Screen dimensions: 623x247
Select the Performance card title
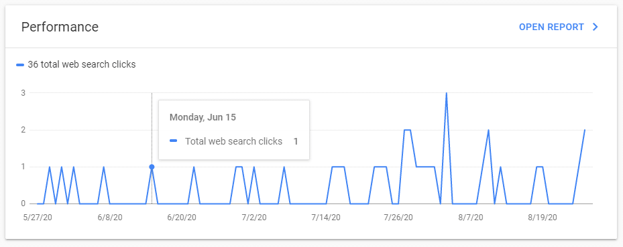60,27
